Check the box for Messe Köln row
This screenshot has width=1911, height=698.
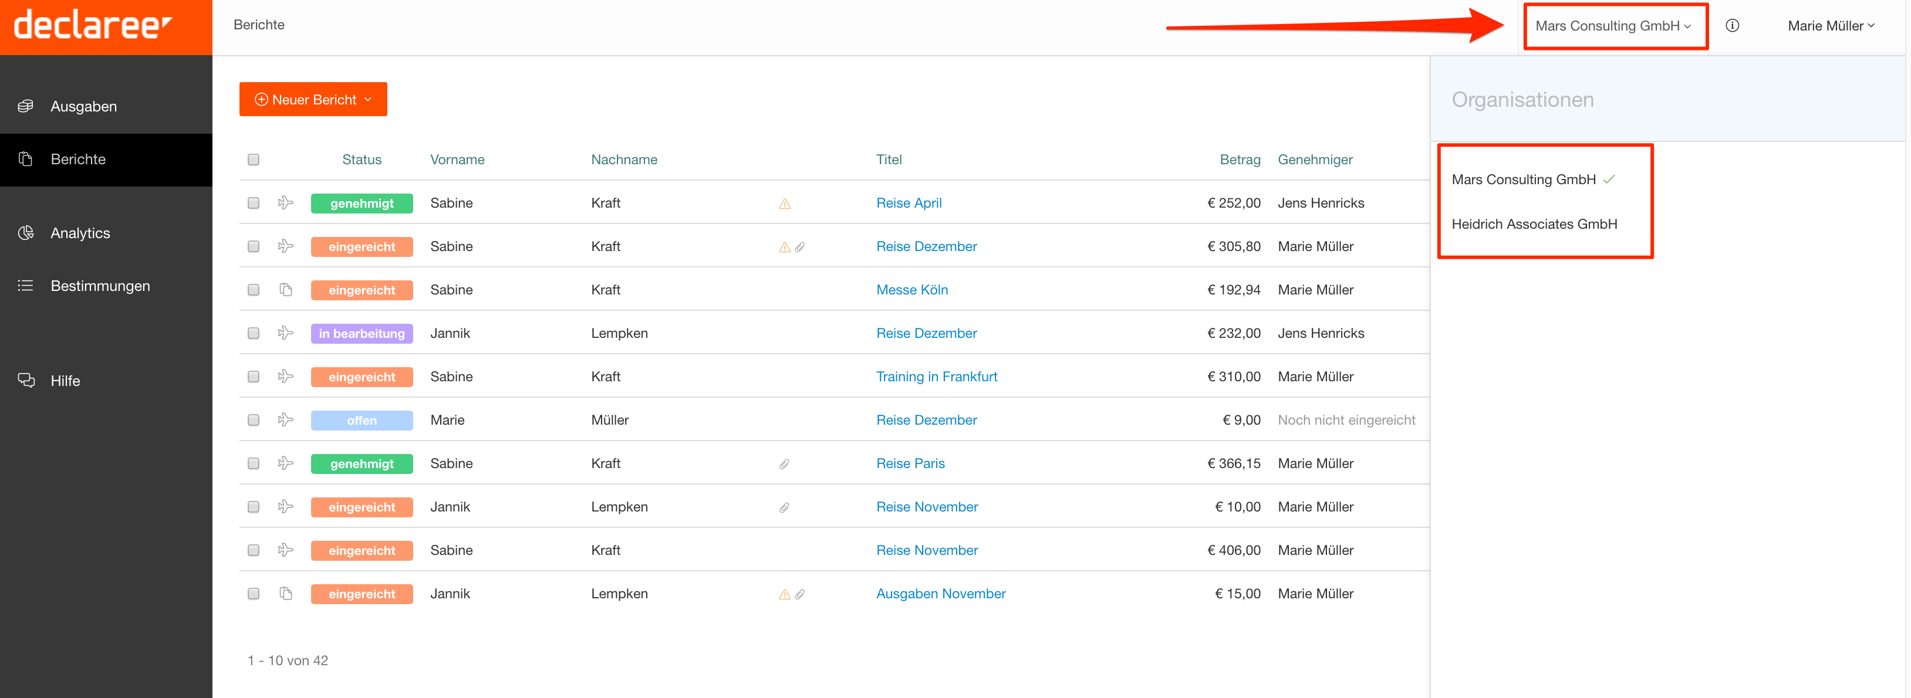pyautogui.click(x=254, y=289)
